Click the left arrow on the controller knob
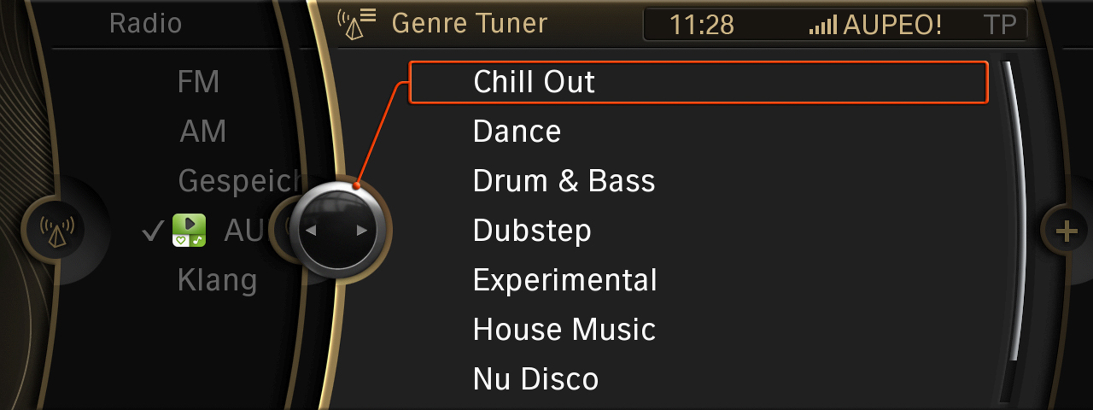Image resolution: width=1093 pixels, height=410 pixels. [x=311, y=230]
